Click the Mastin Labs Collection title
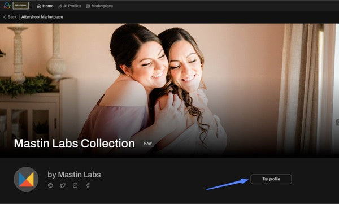The image size is (339, 204). pos(75,143)
